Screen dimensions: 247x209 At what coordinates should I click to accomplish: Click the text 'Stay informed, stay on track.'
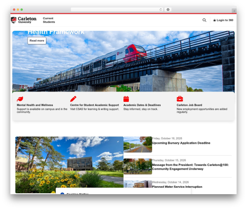(140, 109)
